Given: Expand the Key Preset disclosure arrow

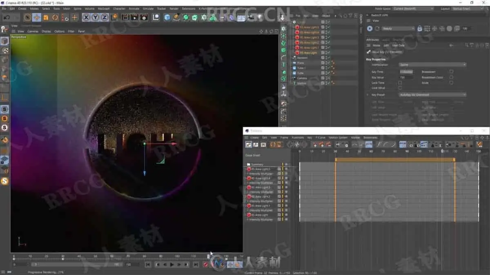Looking at the screenshot, I should pyautogui.click(x=368, y=95).
